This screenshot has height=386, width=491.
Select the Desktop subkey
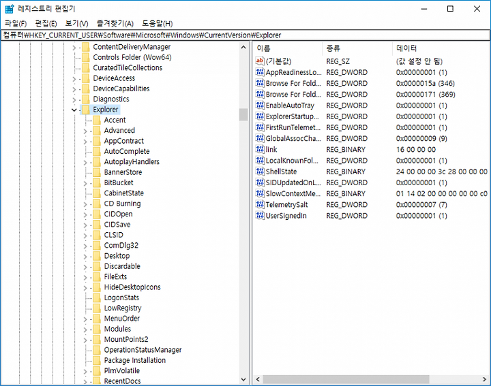(x=117, y=256)
